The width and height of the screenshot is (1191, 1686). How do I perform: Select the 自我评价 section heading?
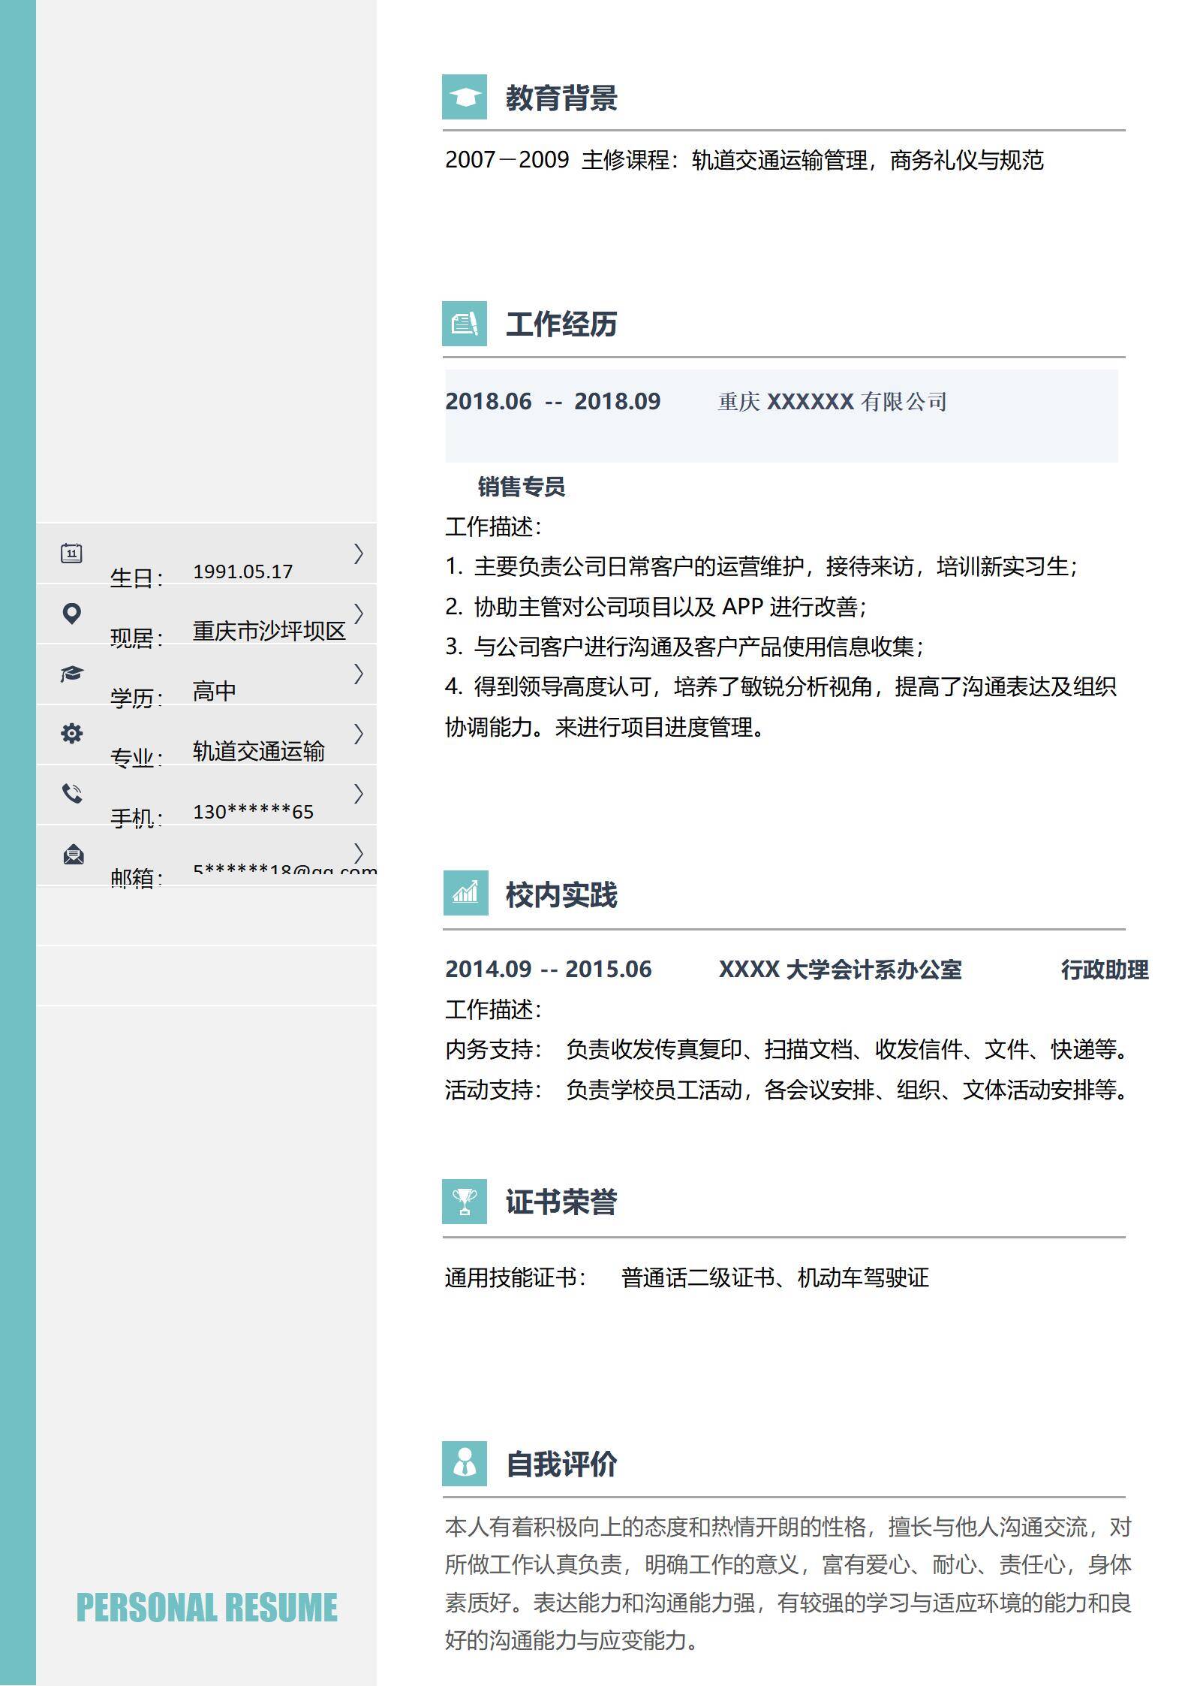click(x=561, y=1464)
